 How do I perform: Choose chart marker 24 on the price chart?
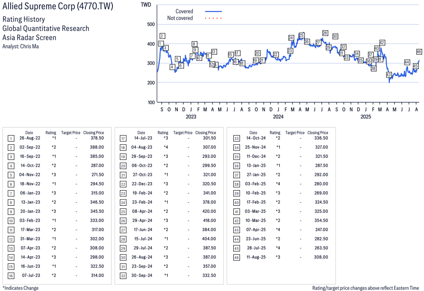(x=291, y=38)
